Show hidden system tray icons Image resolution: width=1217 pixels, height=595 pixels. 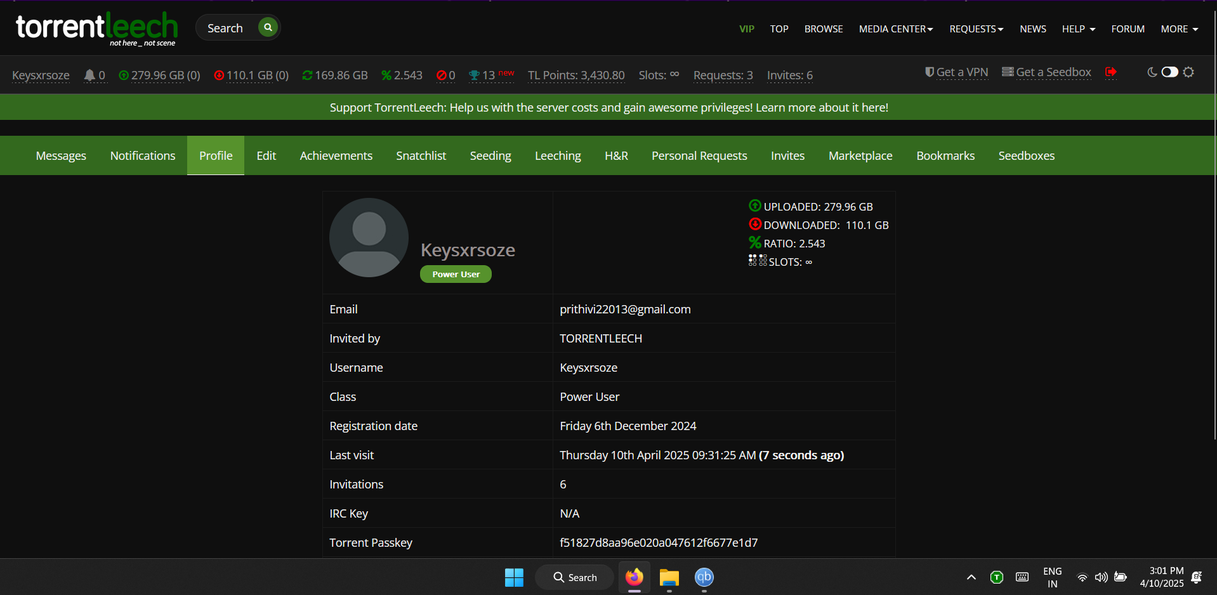971,577
